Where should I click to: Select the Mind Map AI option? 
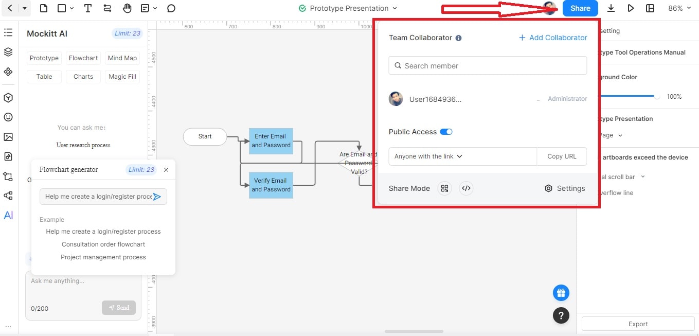122,58
